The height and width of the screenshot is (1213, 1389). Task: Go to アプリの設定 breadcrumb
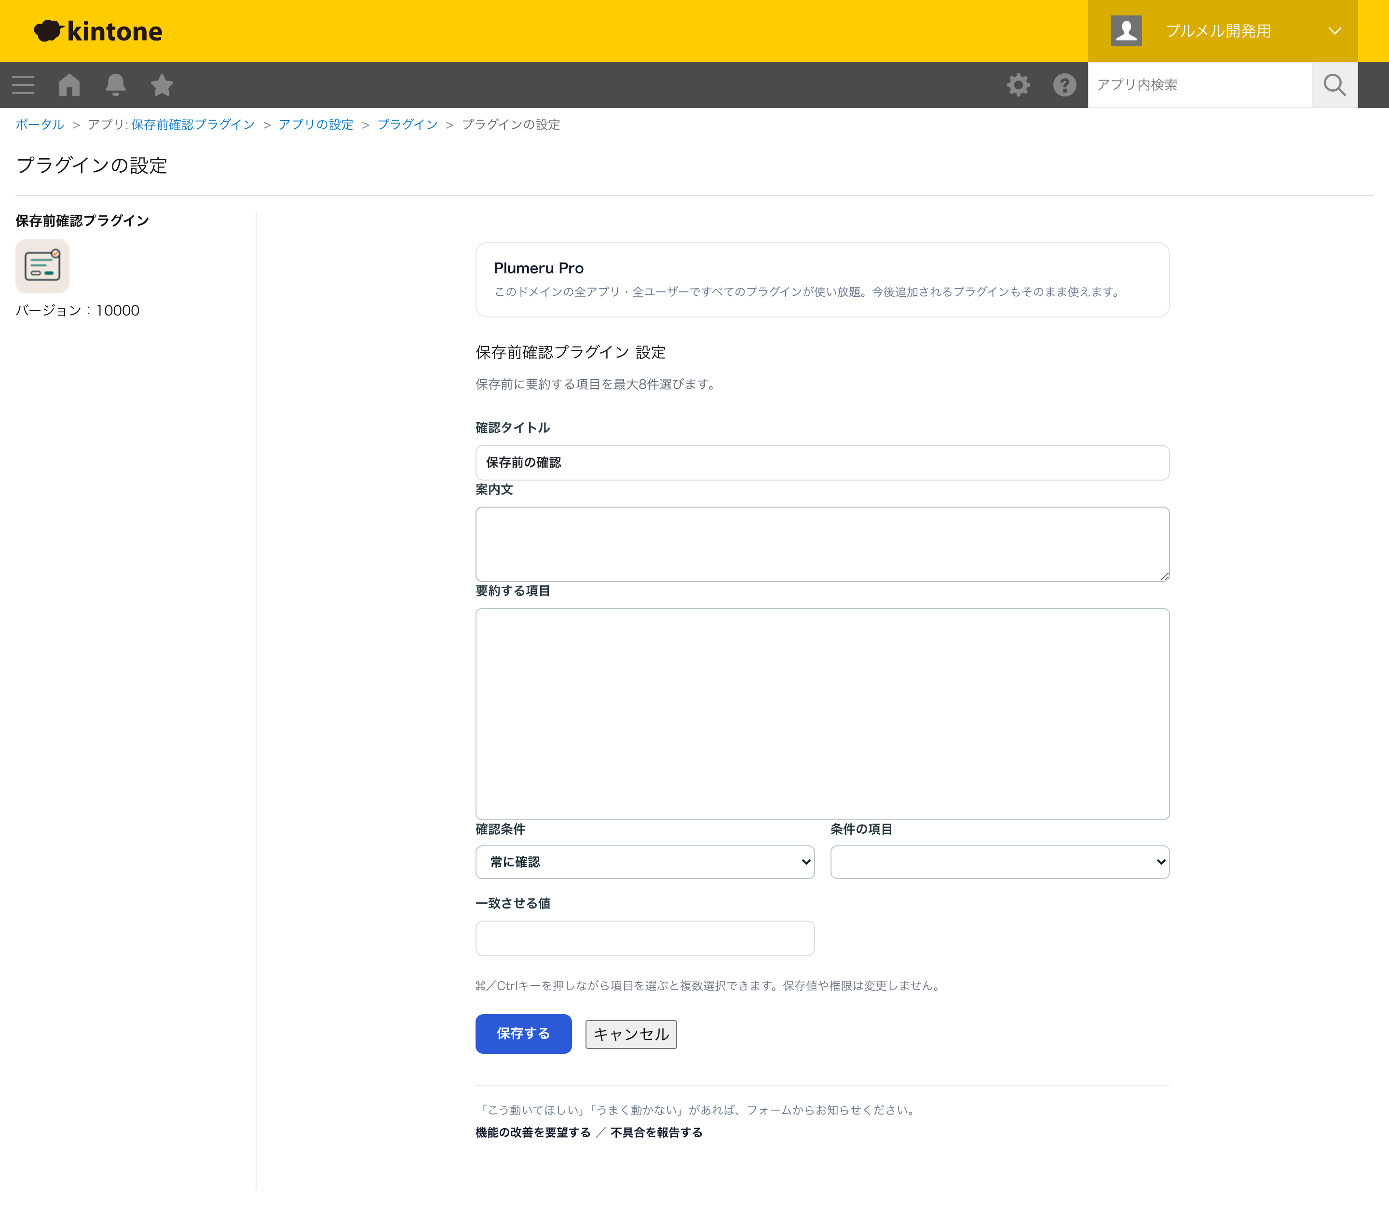click(x=316, y=124)
